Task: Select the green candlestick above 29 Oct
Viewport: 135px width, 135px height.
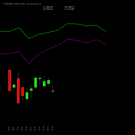Action: click(49, 82)
